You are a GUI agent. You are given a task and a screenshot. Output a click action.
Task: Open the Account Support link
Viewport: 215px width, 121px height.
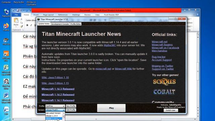162,60
